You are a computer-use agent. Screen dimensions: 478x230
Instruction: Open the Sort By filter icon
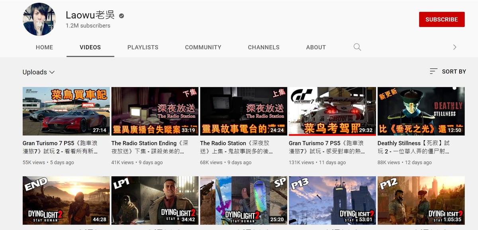tap(433, 72)
